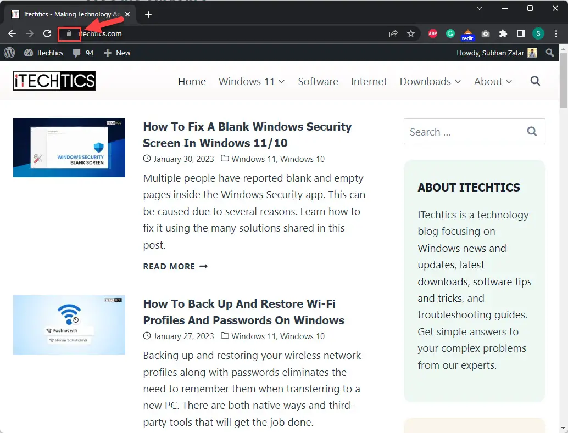Click the magnifier button in sidebar search
This screenshot has height=433, width=568.
(x=532, y=131)
